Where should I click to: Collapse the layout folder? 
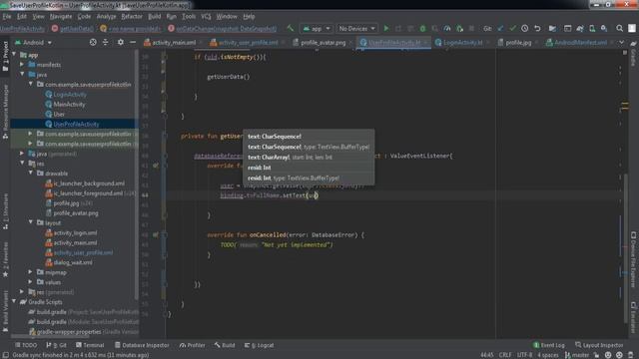(31, 222)
